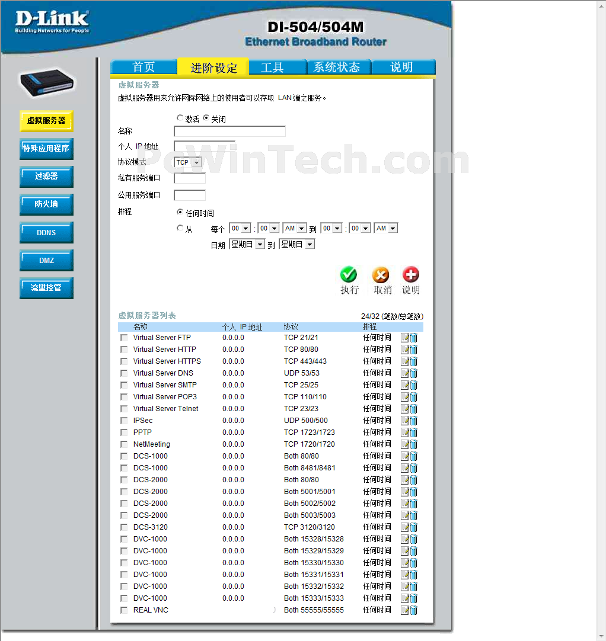Delete the Virtual Server HTTPS entry
Image resolution: width=606 pixels, height=641 pixels.
[414, 361]
